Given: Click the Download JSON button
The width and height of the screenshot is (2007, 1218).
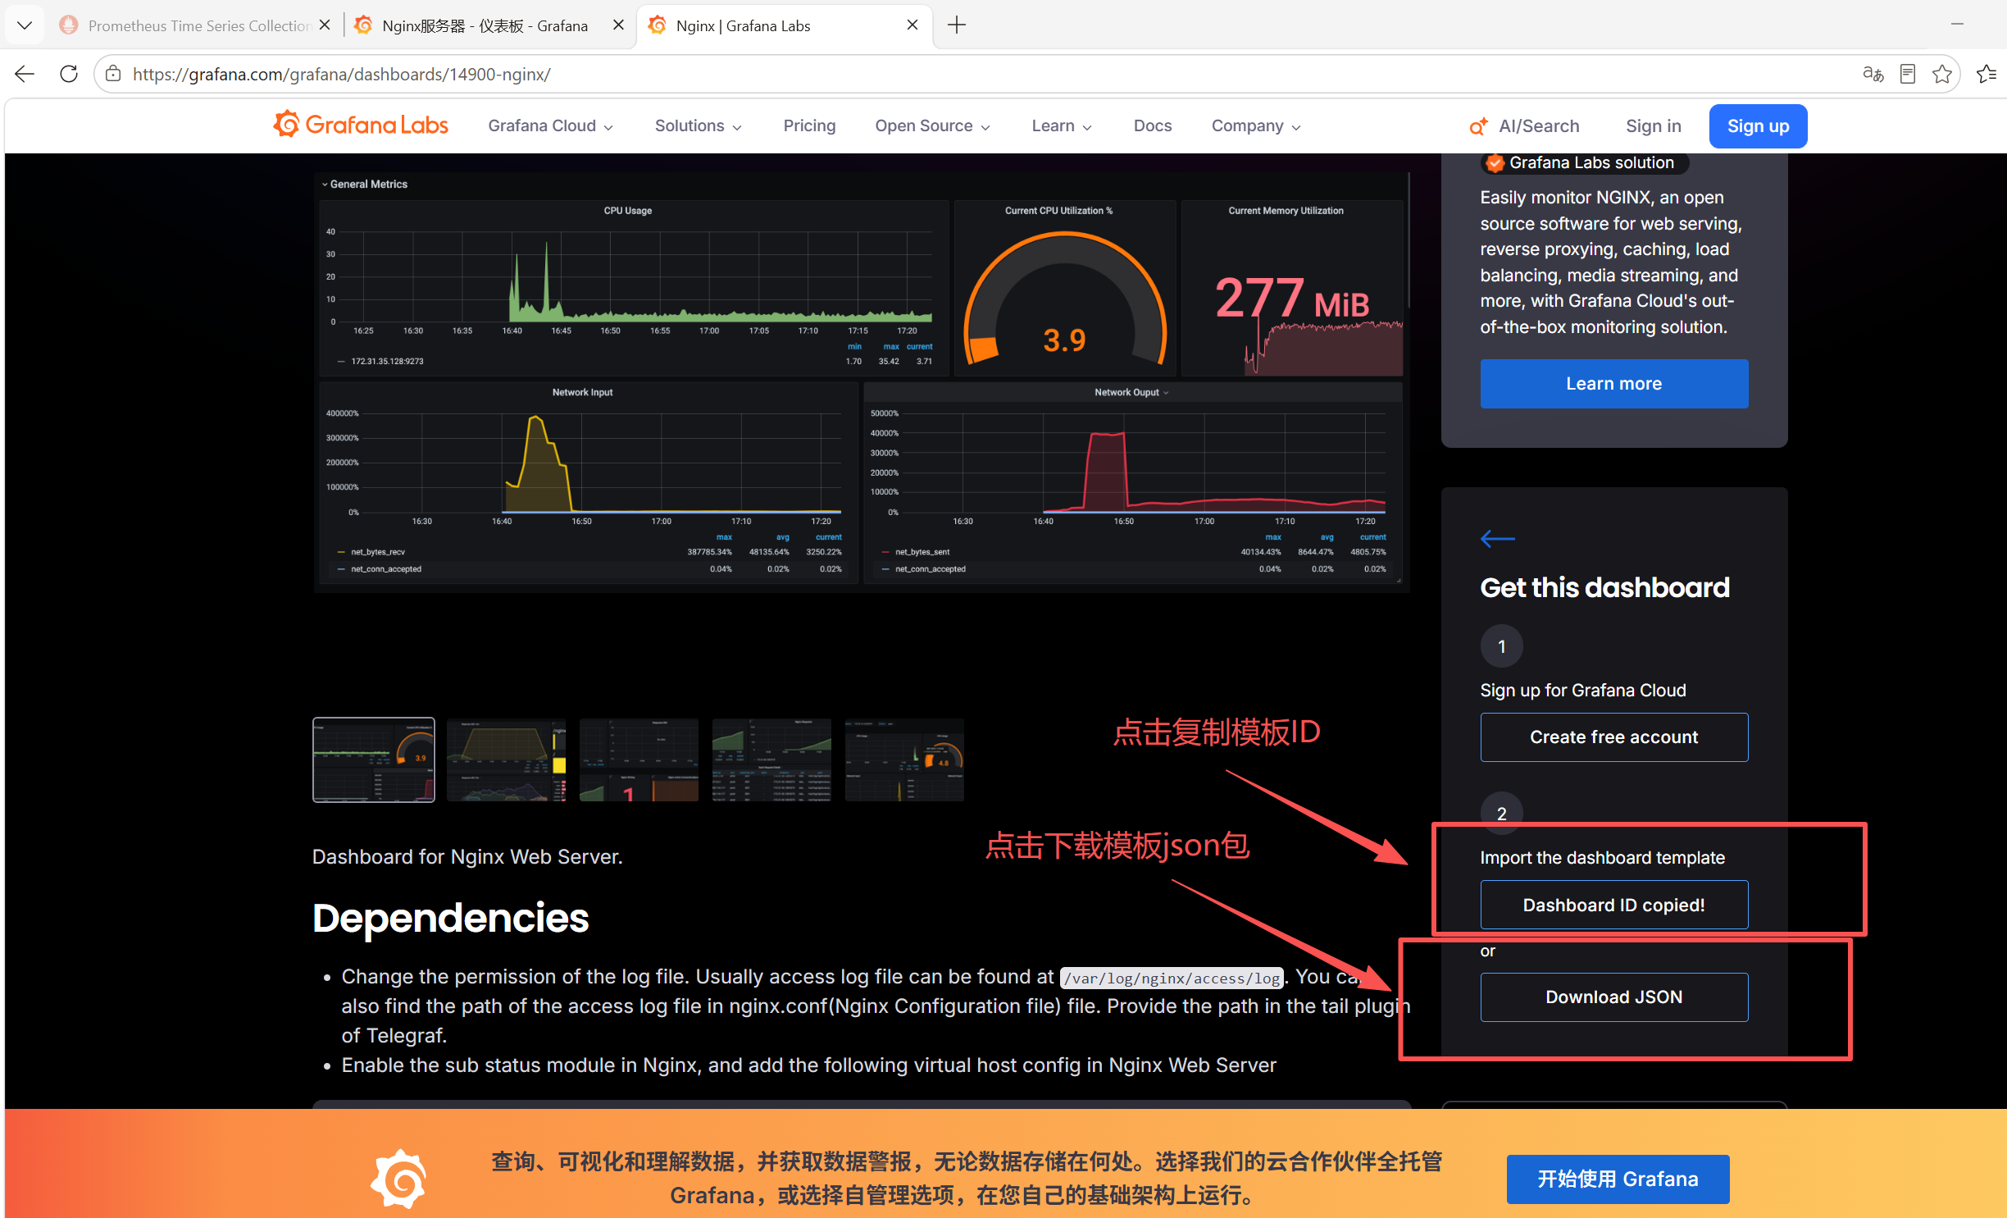Looking at the screenshot, I should (1613, 997).
